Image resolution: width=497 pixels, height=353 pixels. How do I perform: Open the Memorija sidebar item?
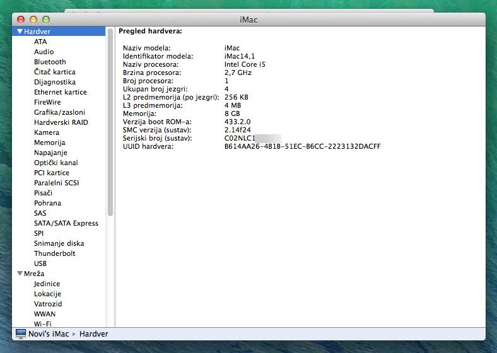49,142
